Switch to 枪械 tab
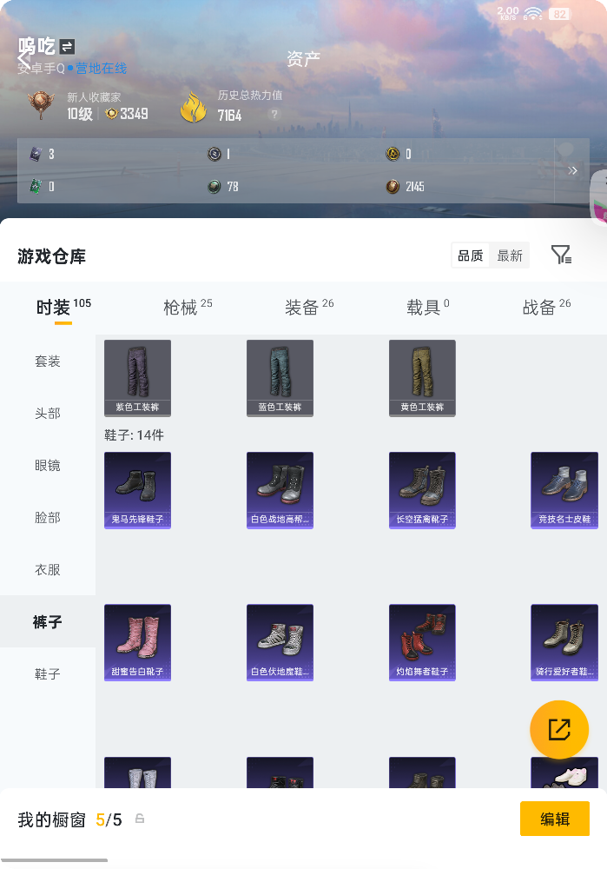The height and width of the screenshot is (869, 607). (188, 307)
